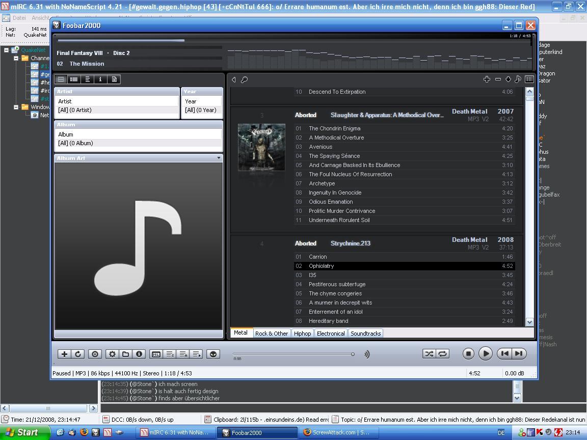587x440 pixels.
Task: Click the Firefox quick launch icon in taskbar
Action: 84,432
